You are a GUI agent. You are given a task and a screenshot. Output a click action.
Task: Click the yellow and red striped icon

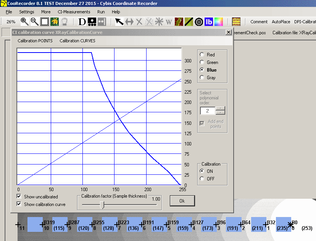point(236,22)
